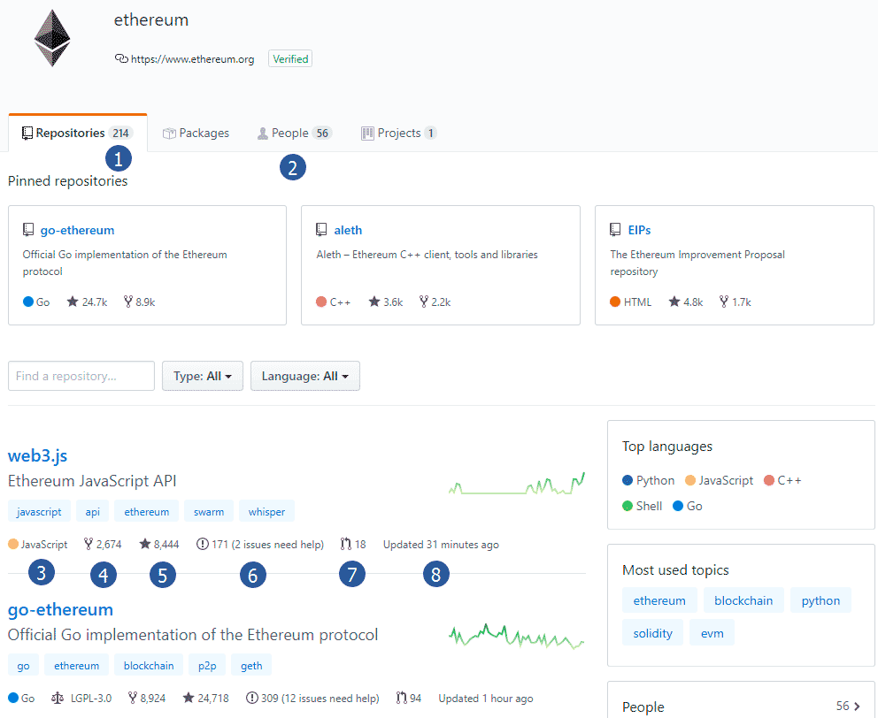This screenshot has width=878, height=718.
Task: Click the fork icon showing 2,674 for web3.js
Action: [x=89, y=544]
